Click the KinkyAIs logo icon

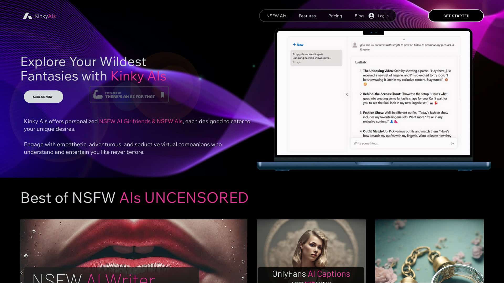(x=27, y=16)
